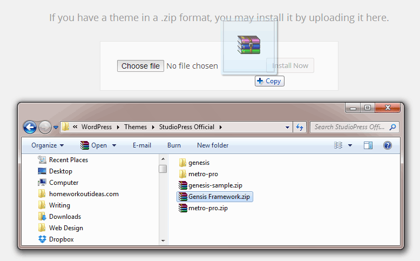Click the StudioPress Official breadcrumb
Screen dimensions: 420x261
(x=186, y=127)
